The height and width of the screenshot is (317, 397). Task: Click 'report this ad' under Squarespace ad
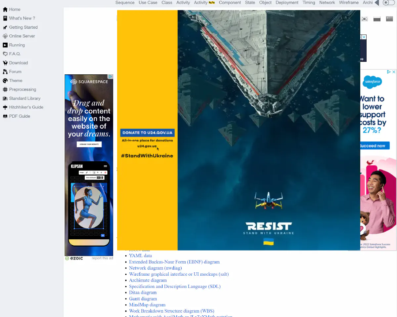[x=102, y=258]
